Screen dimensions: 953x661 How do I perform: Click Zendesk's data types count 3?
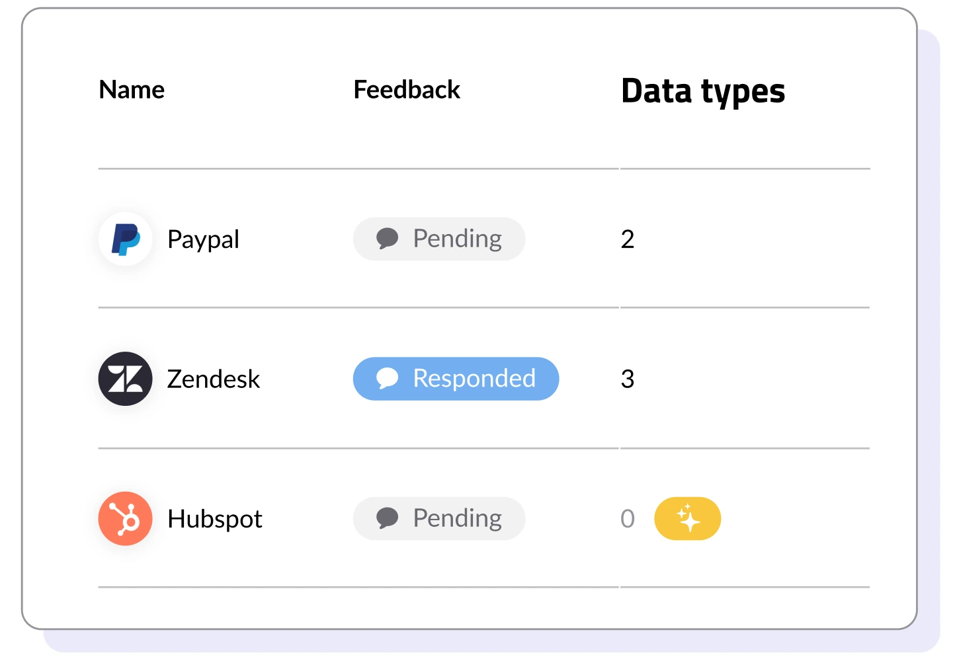628,379
